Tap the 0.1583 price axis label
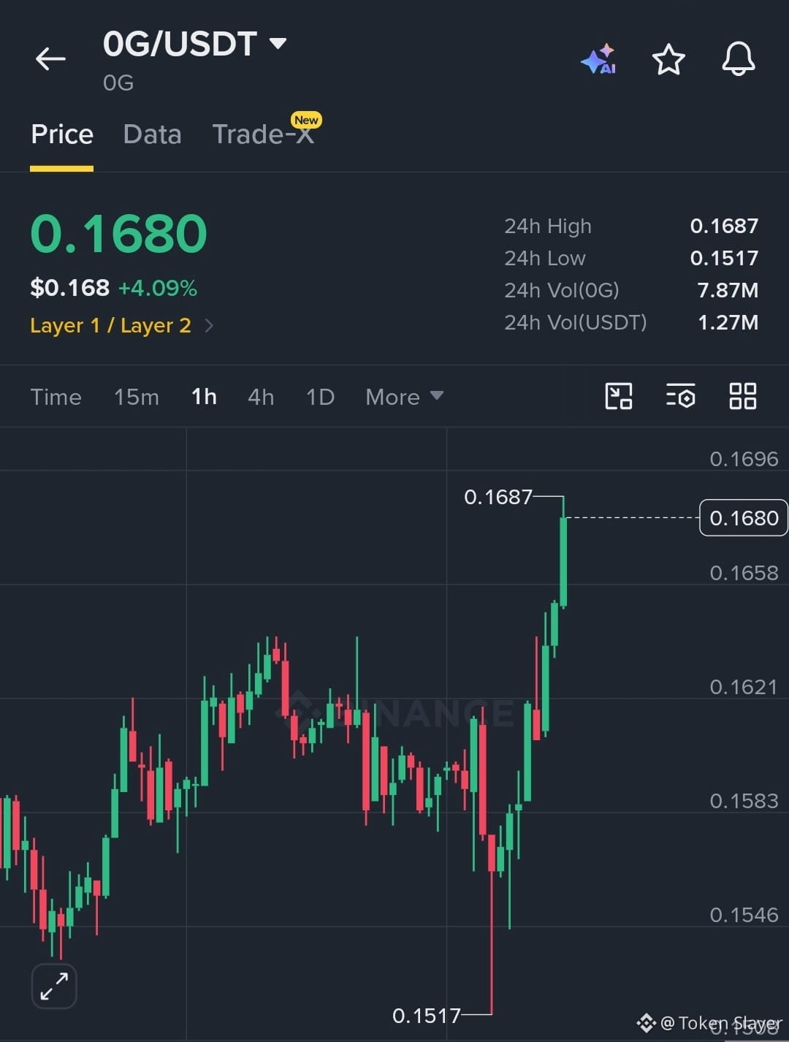 744,801
